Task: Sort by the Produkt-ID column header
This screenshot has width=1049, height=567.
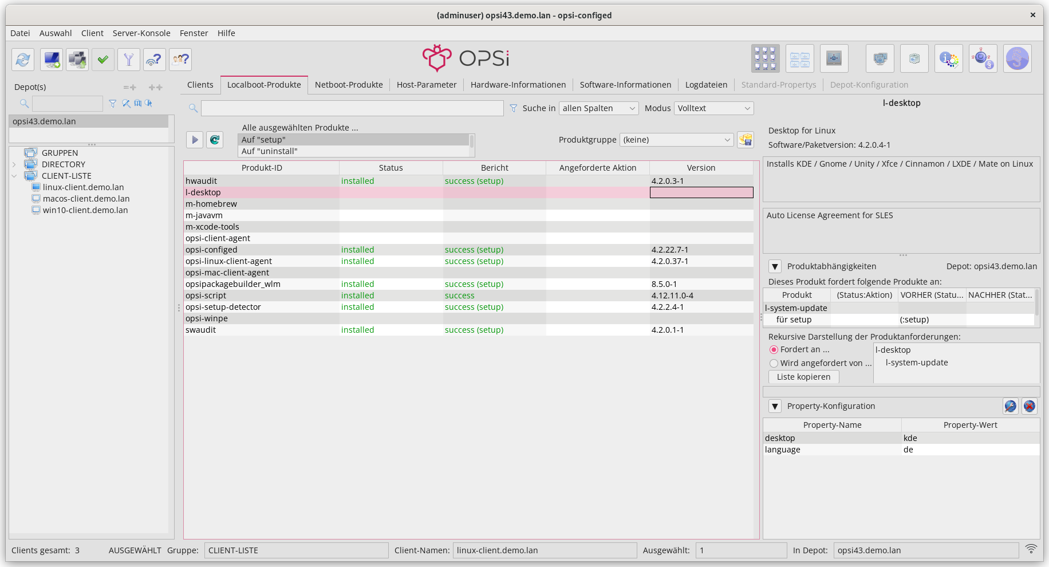Action: (x=262, y=168)
